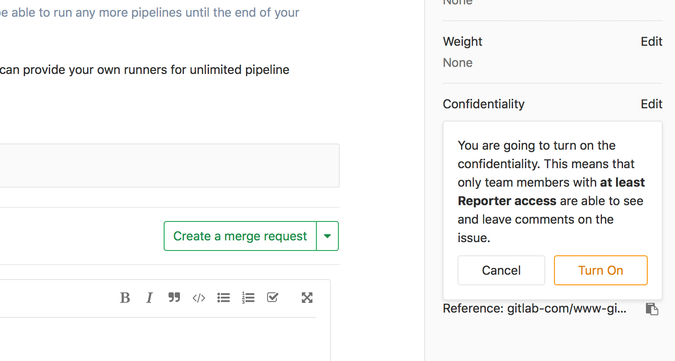Apply italic formatting to comment text

[150, 298]
